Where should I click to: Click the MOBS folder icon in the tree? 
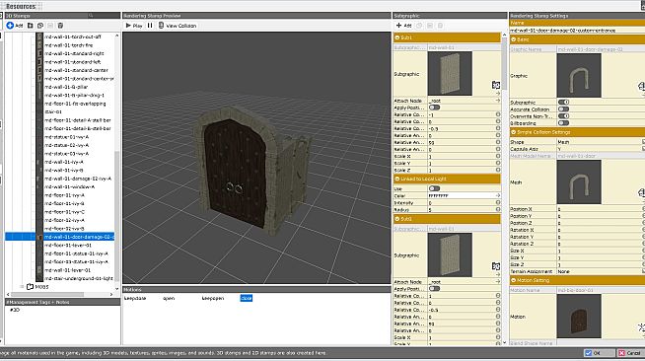(30, 287)
